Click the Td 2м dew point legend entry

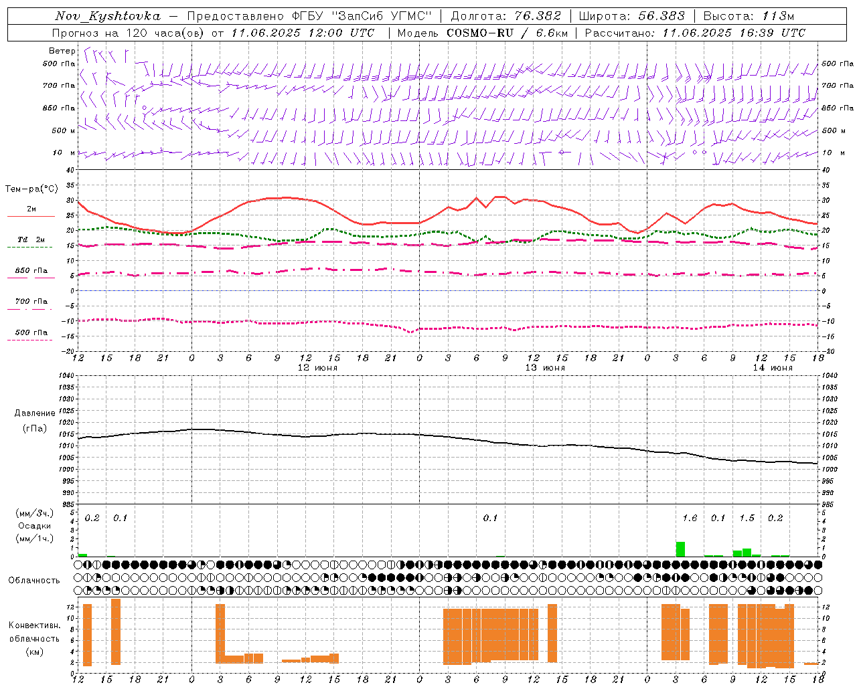(31, 239)
